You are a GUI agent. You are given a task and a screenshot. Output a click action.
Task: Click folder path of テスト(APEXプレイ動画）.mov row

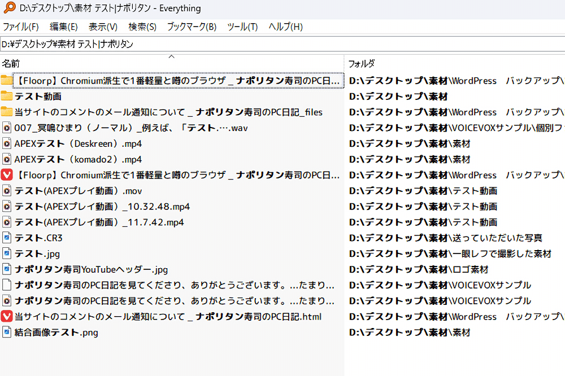click(423, 191)
